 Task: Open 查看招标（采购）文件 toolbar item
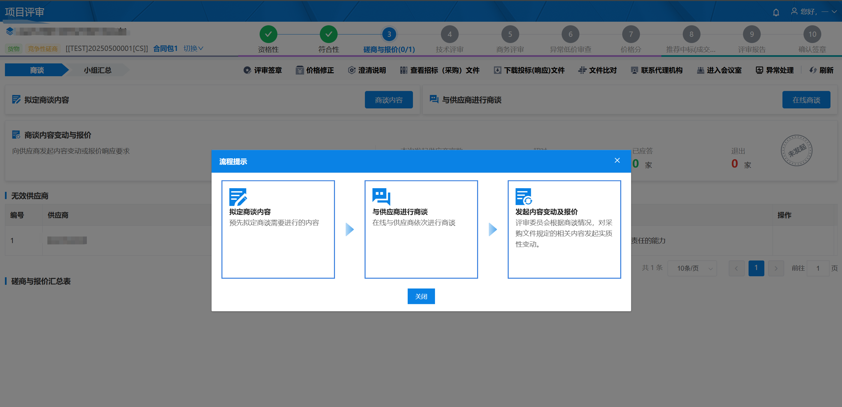click(440, 70)
